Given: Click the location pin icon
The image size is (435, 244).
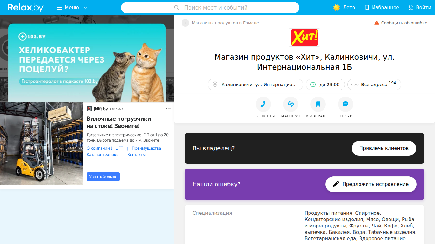Looking at the screenshot, I should [215, 85].
